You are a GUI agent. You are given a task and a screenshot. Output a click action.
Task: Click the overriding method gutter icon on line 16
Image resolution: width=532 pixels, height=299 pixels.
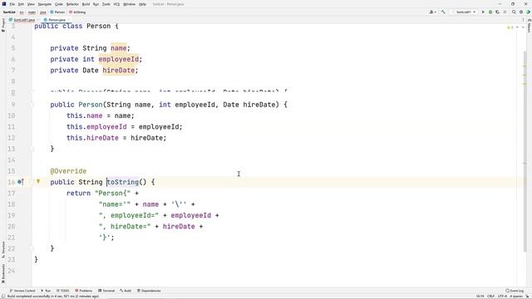point(20,182)
